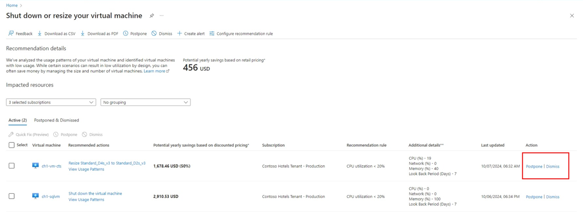This screenshot has width=583, height=216.
Task: Check the box for ch1-sqlvm row
Action: coord(12,196)
